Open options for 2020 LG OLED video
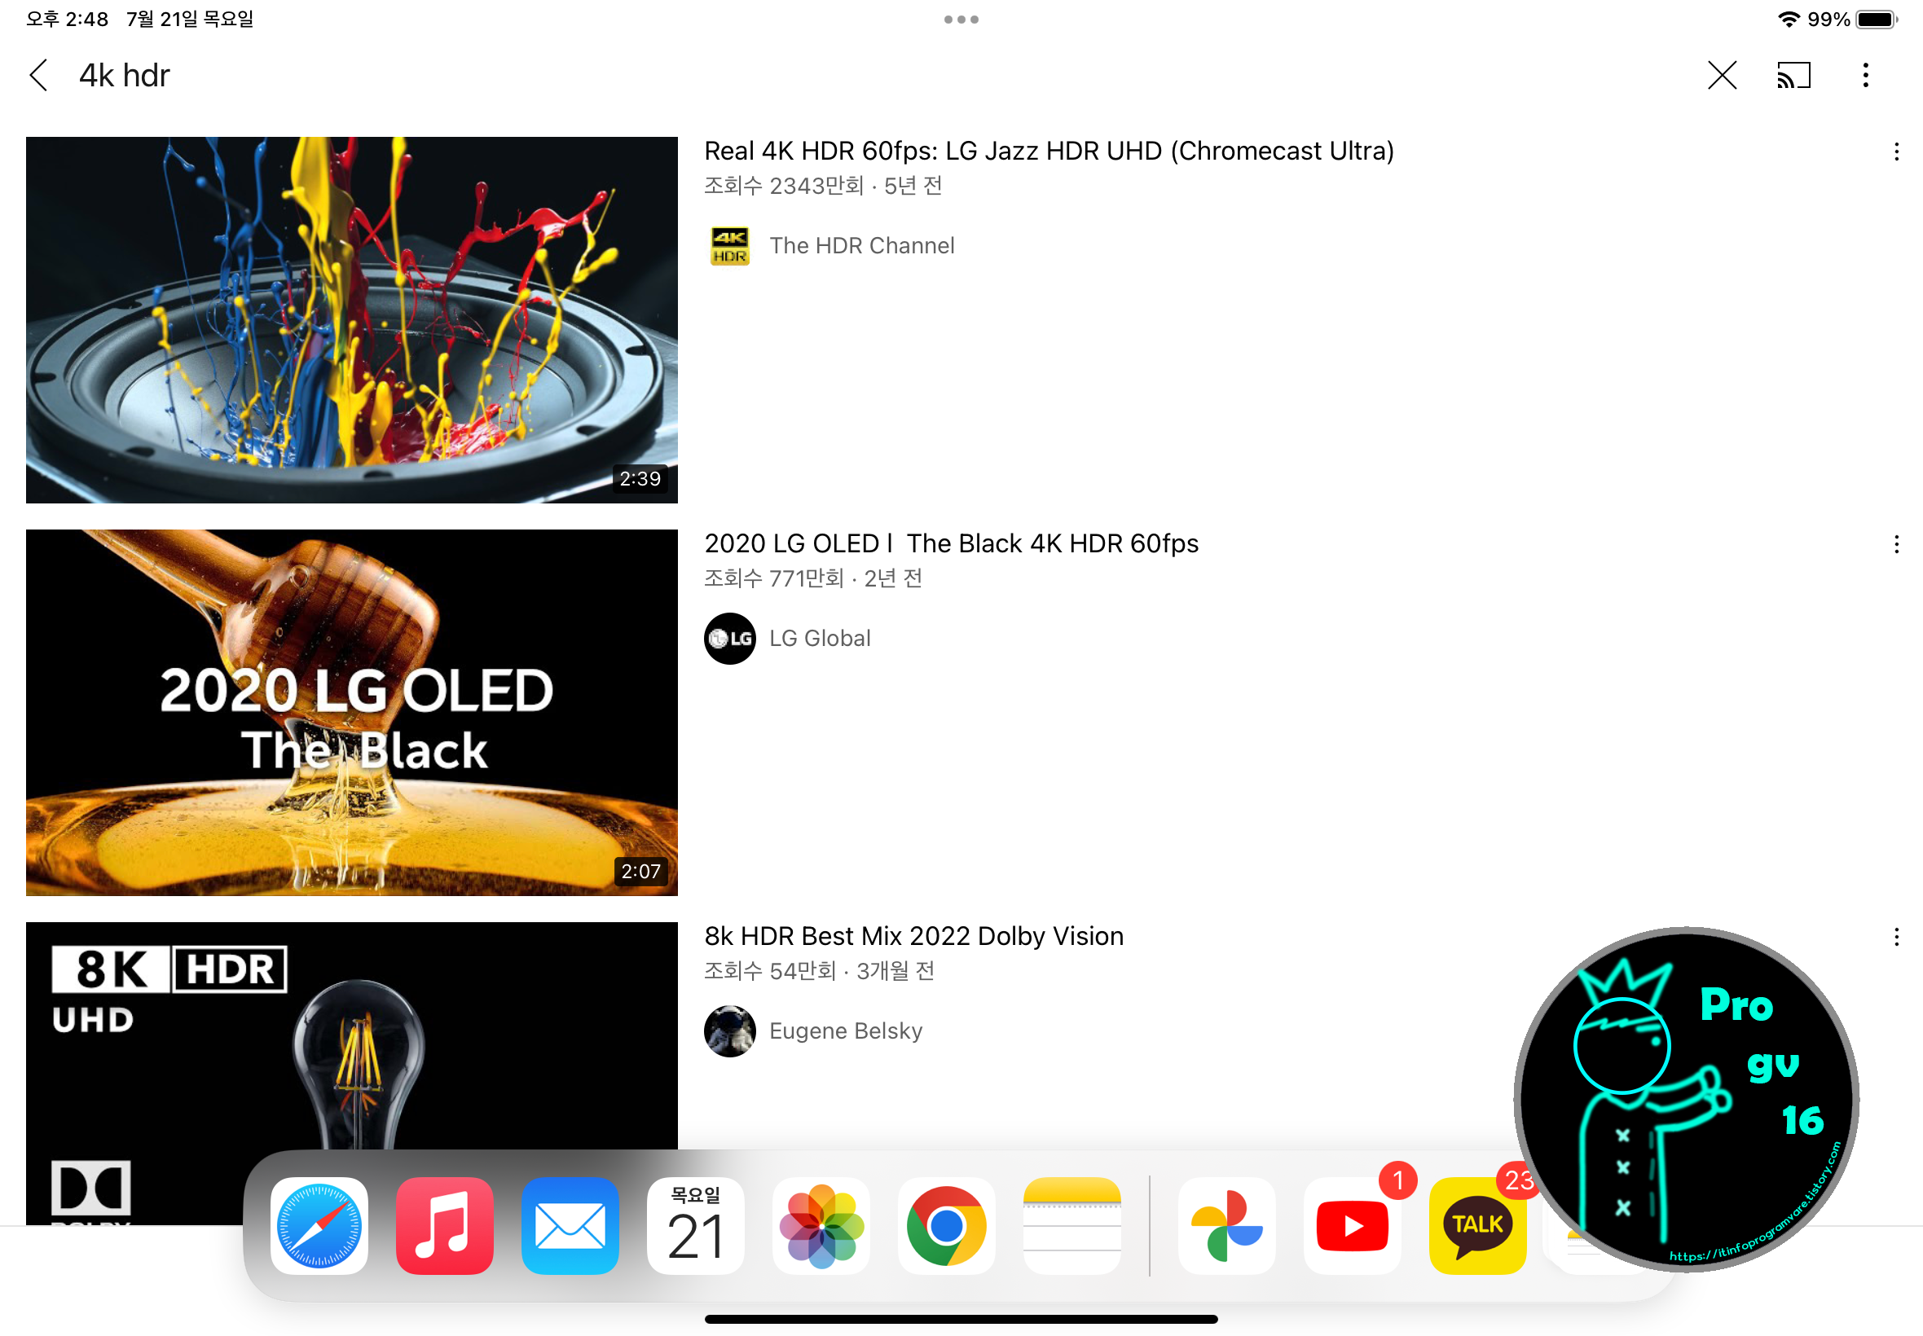This screenshot has width=1923, height=1336. (1895, 545)
